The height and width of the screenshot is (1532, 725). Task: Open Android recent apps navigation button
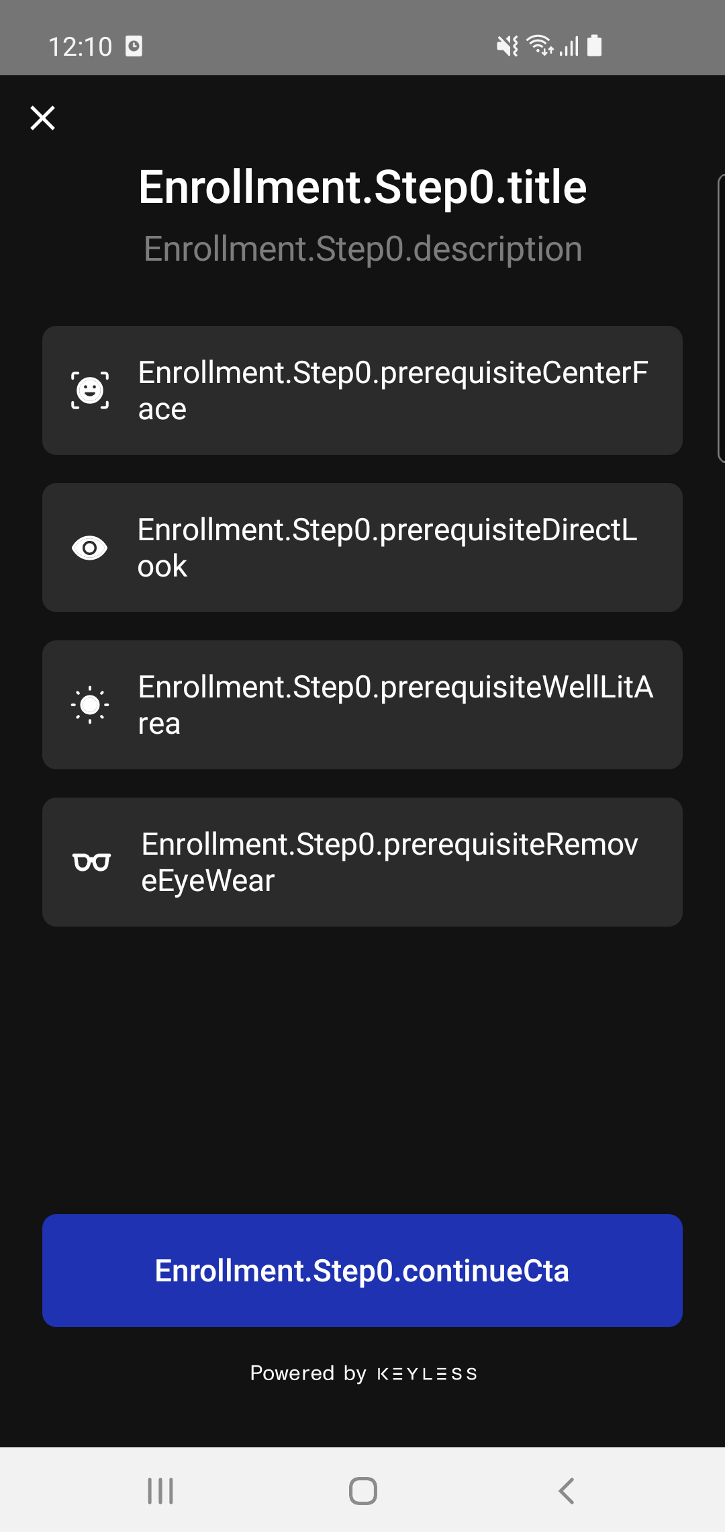160,1491
